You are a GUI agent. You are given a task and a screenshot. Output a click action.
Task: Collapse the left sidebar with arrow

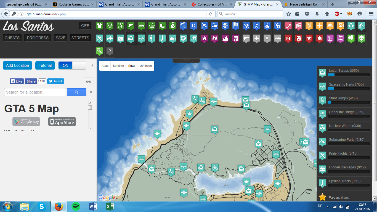point(92,65)
